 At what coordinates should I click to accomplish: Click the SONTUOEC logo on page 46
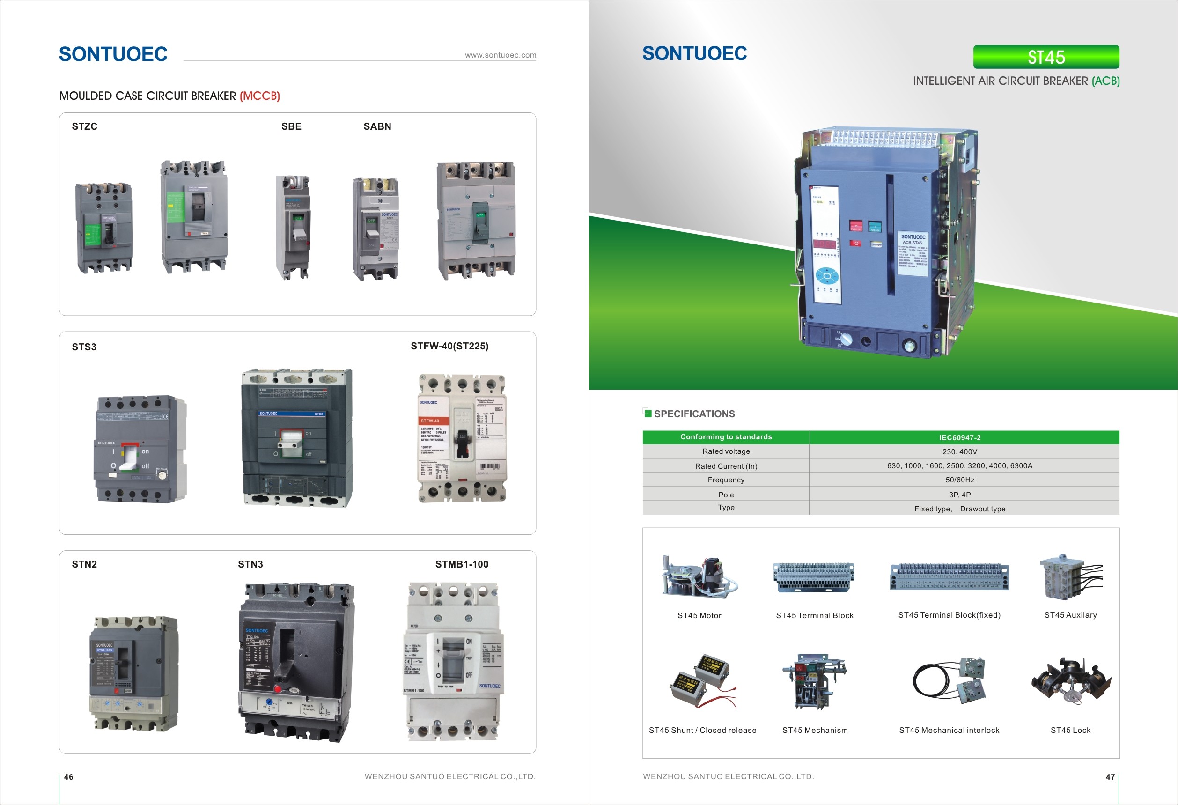click(x=113, y=54)
